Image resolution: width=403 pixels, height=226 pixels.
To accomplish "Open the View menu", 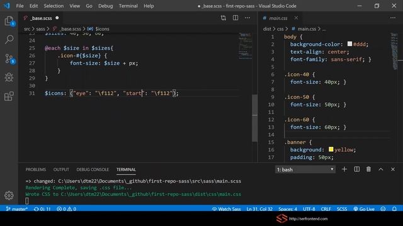I will pos(74,6).
